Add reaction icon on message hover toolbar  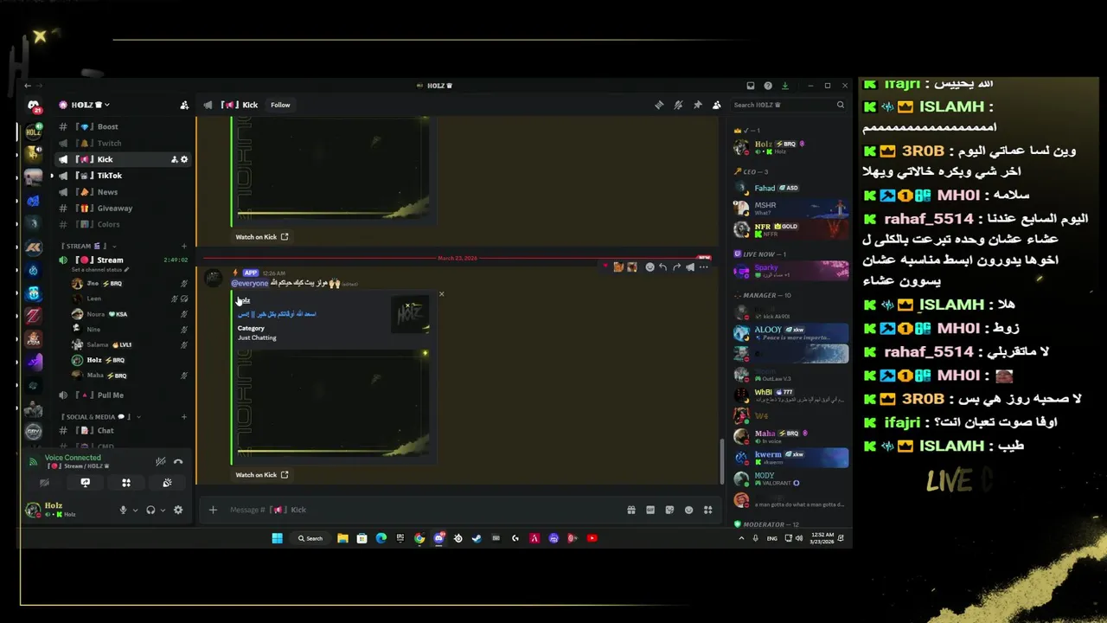click(649, 267)
